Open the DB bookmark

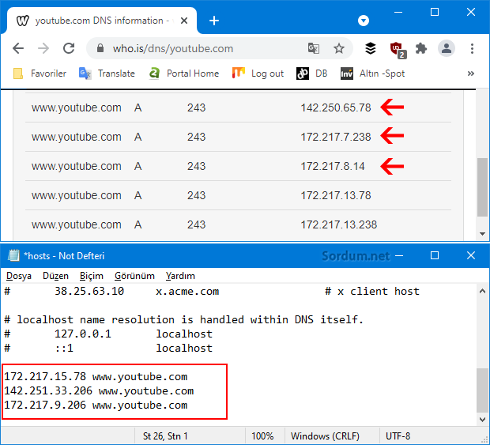coord(311,74)
